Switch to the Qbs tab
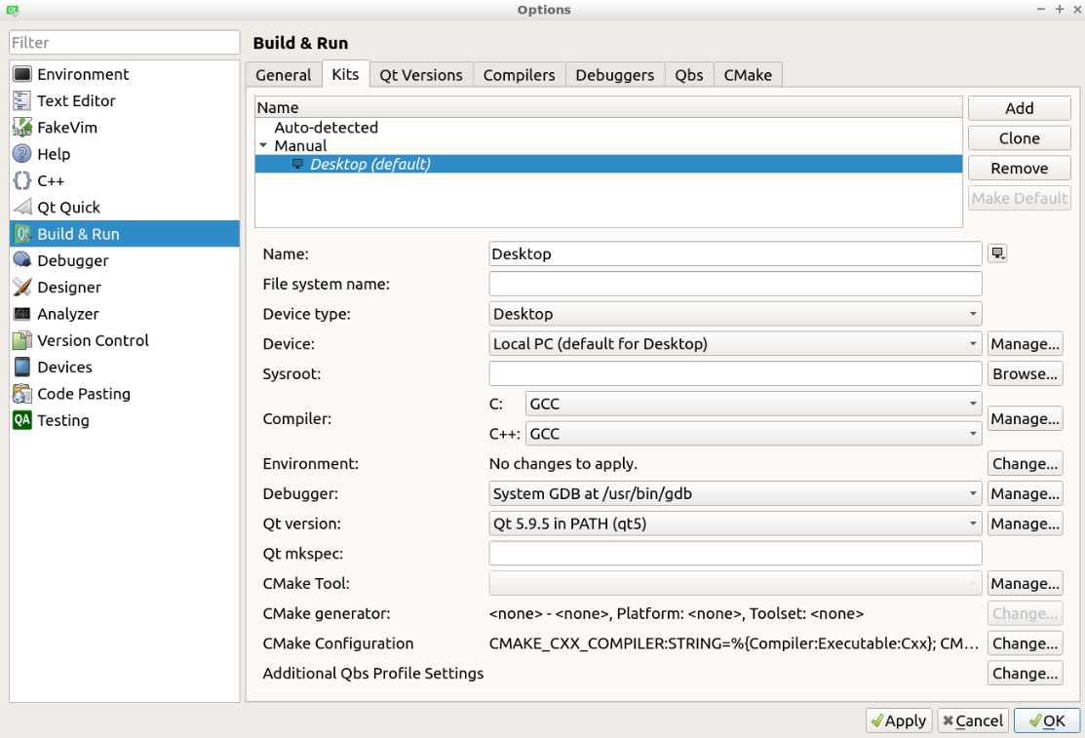This screenshot has height=738, width=1085. pos(689,75)
